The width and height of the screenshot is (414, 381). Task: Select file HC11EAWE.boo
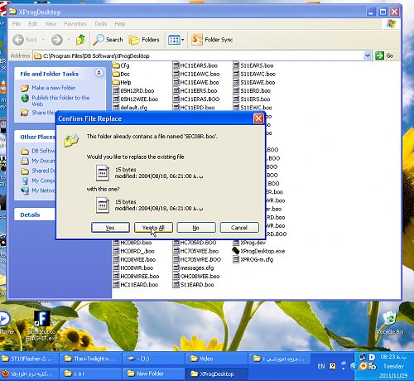point(195,82)
